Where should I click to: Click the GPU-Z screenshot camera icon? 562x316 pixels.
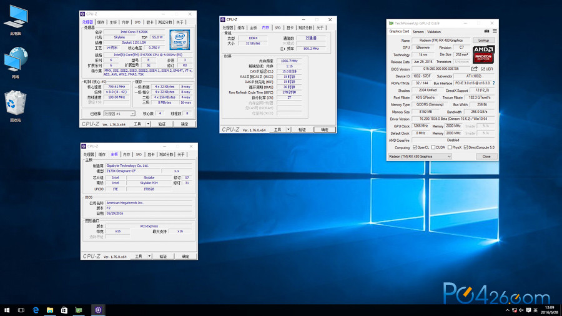click(486, 31)
